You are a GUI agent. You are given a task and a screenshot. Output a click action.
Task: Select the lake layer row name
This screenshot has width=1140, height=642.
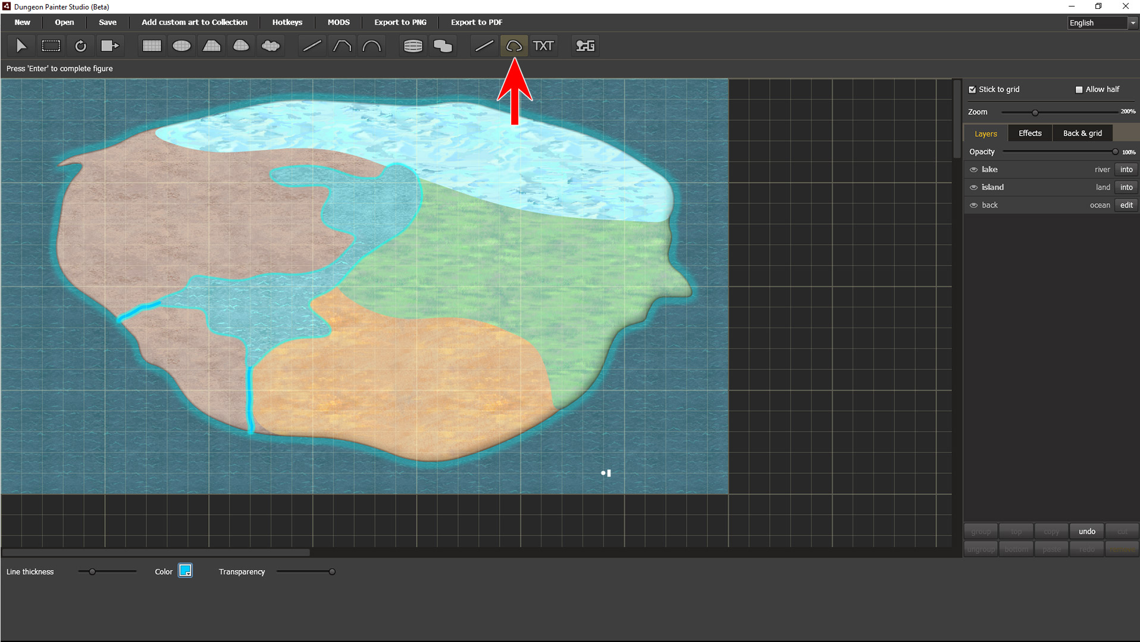click(989, 169)
